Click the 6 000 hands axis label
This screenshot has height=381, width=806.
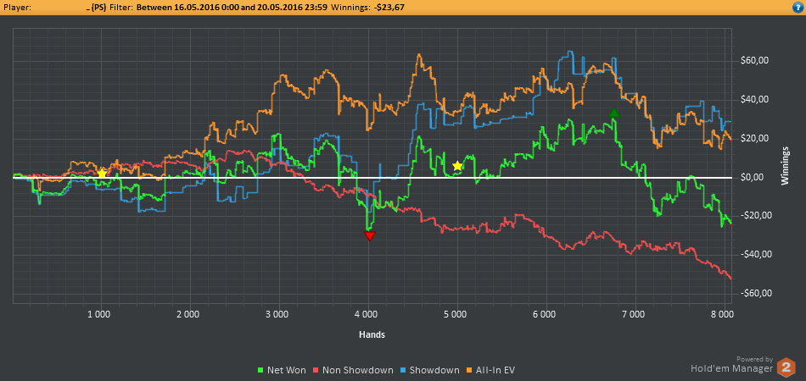[545, 312]
